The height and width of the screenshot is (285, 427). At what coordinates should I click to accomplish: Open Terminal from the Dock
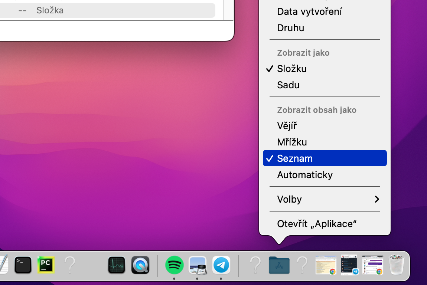[x=23, y=265]
